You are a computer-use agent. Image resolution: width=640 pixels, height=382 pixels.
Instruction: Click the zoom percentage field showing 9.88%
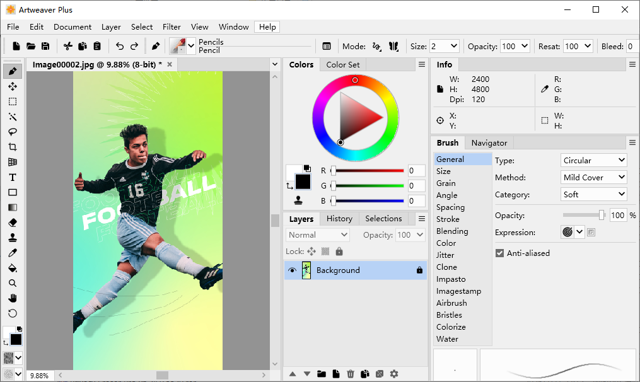[x=39, y=376]
